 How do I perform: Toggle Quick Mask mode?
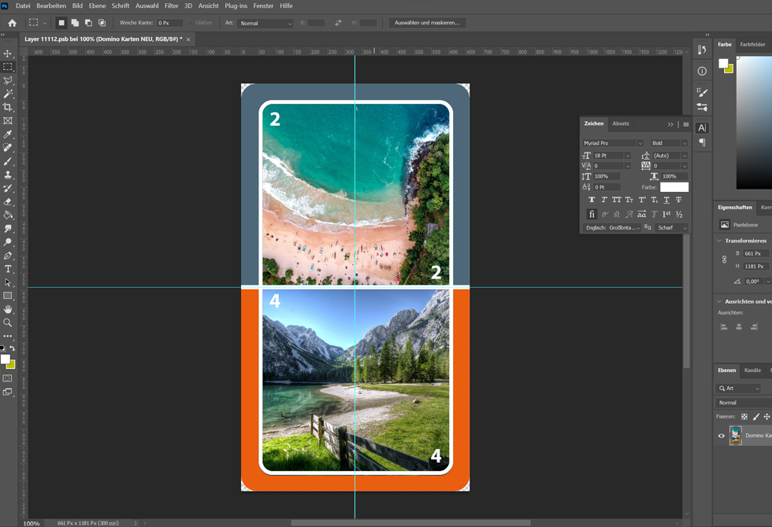click(8, 378)
